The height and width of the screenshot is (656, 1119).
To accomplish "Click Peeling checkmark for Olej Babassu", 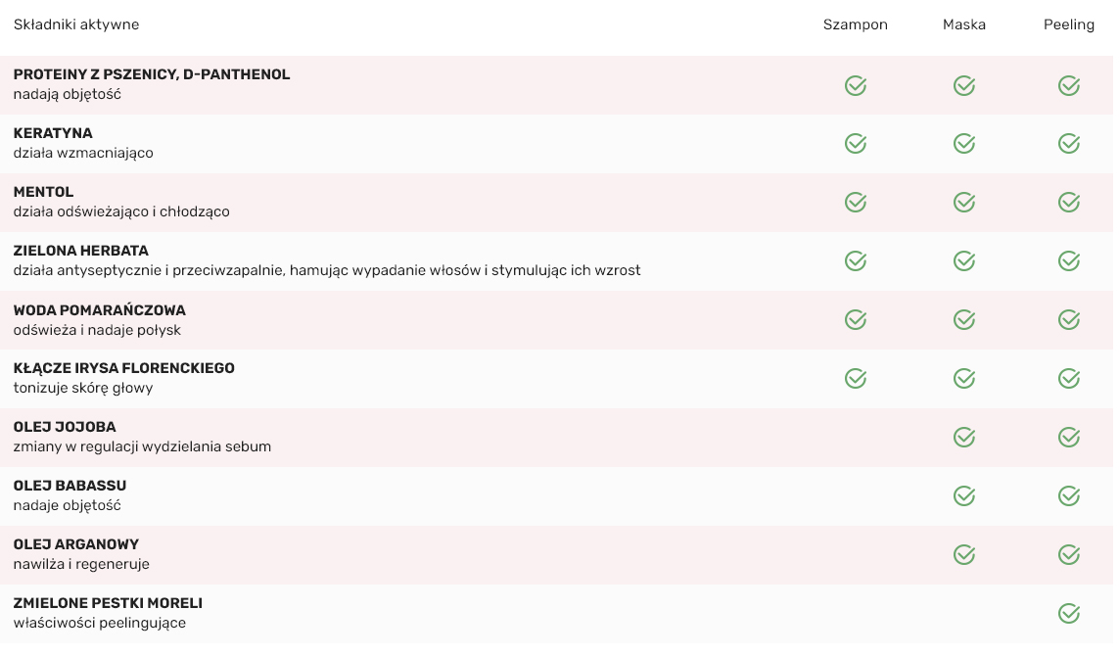I will click(1069, 496).
